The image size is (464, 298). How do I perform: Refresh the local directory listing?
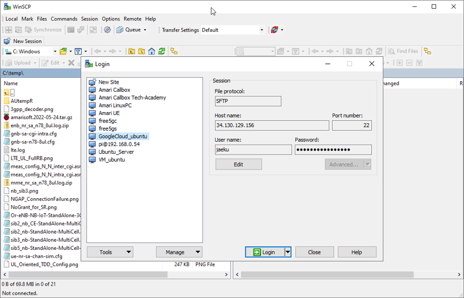pos(162,51)
